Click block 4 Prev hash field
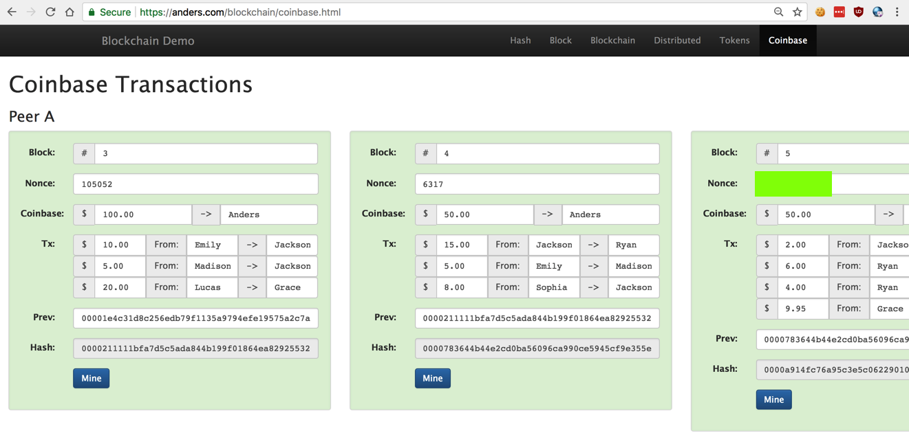The image size is (909, 442). pos(537,318)
